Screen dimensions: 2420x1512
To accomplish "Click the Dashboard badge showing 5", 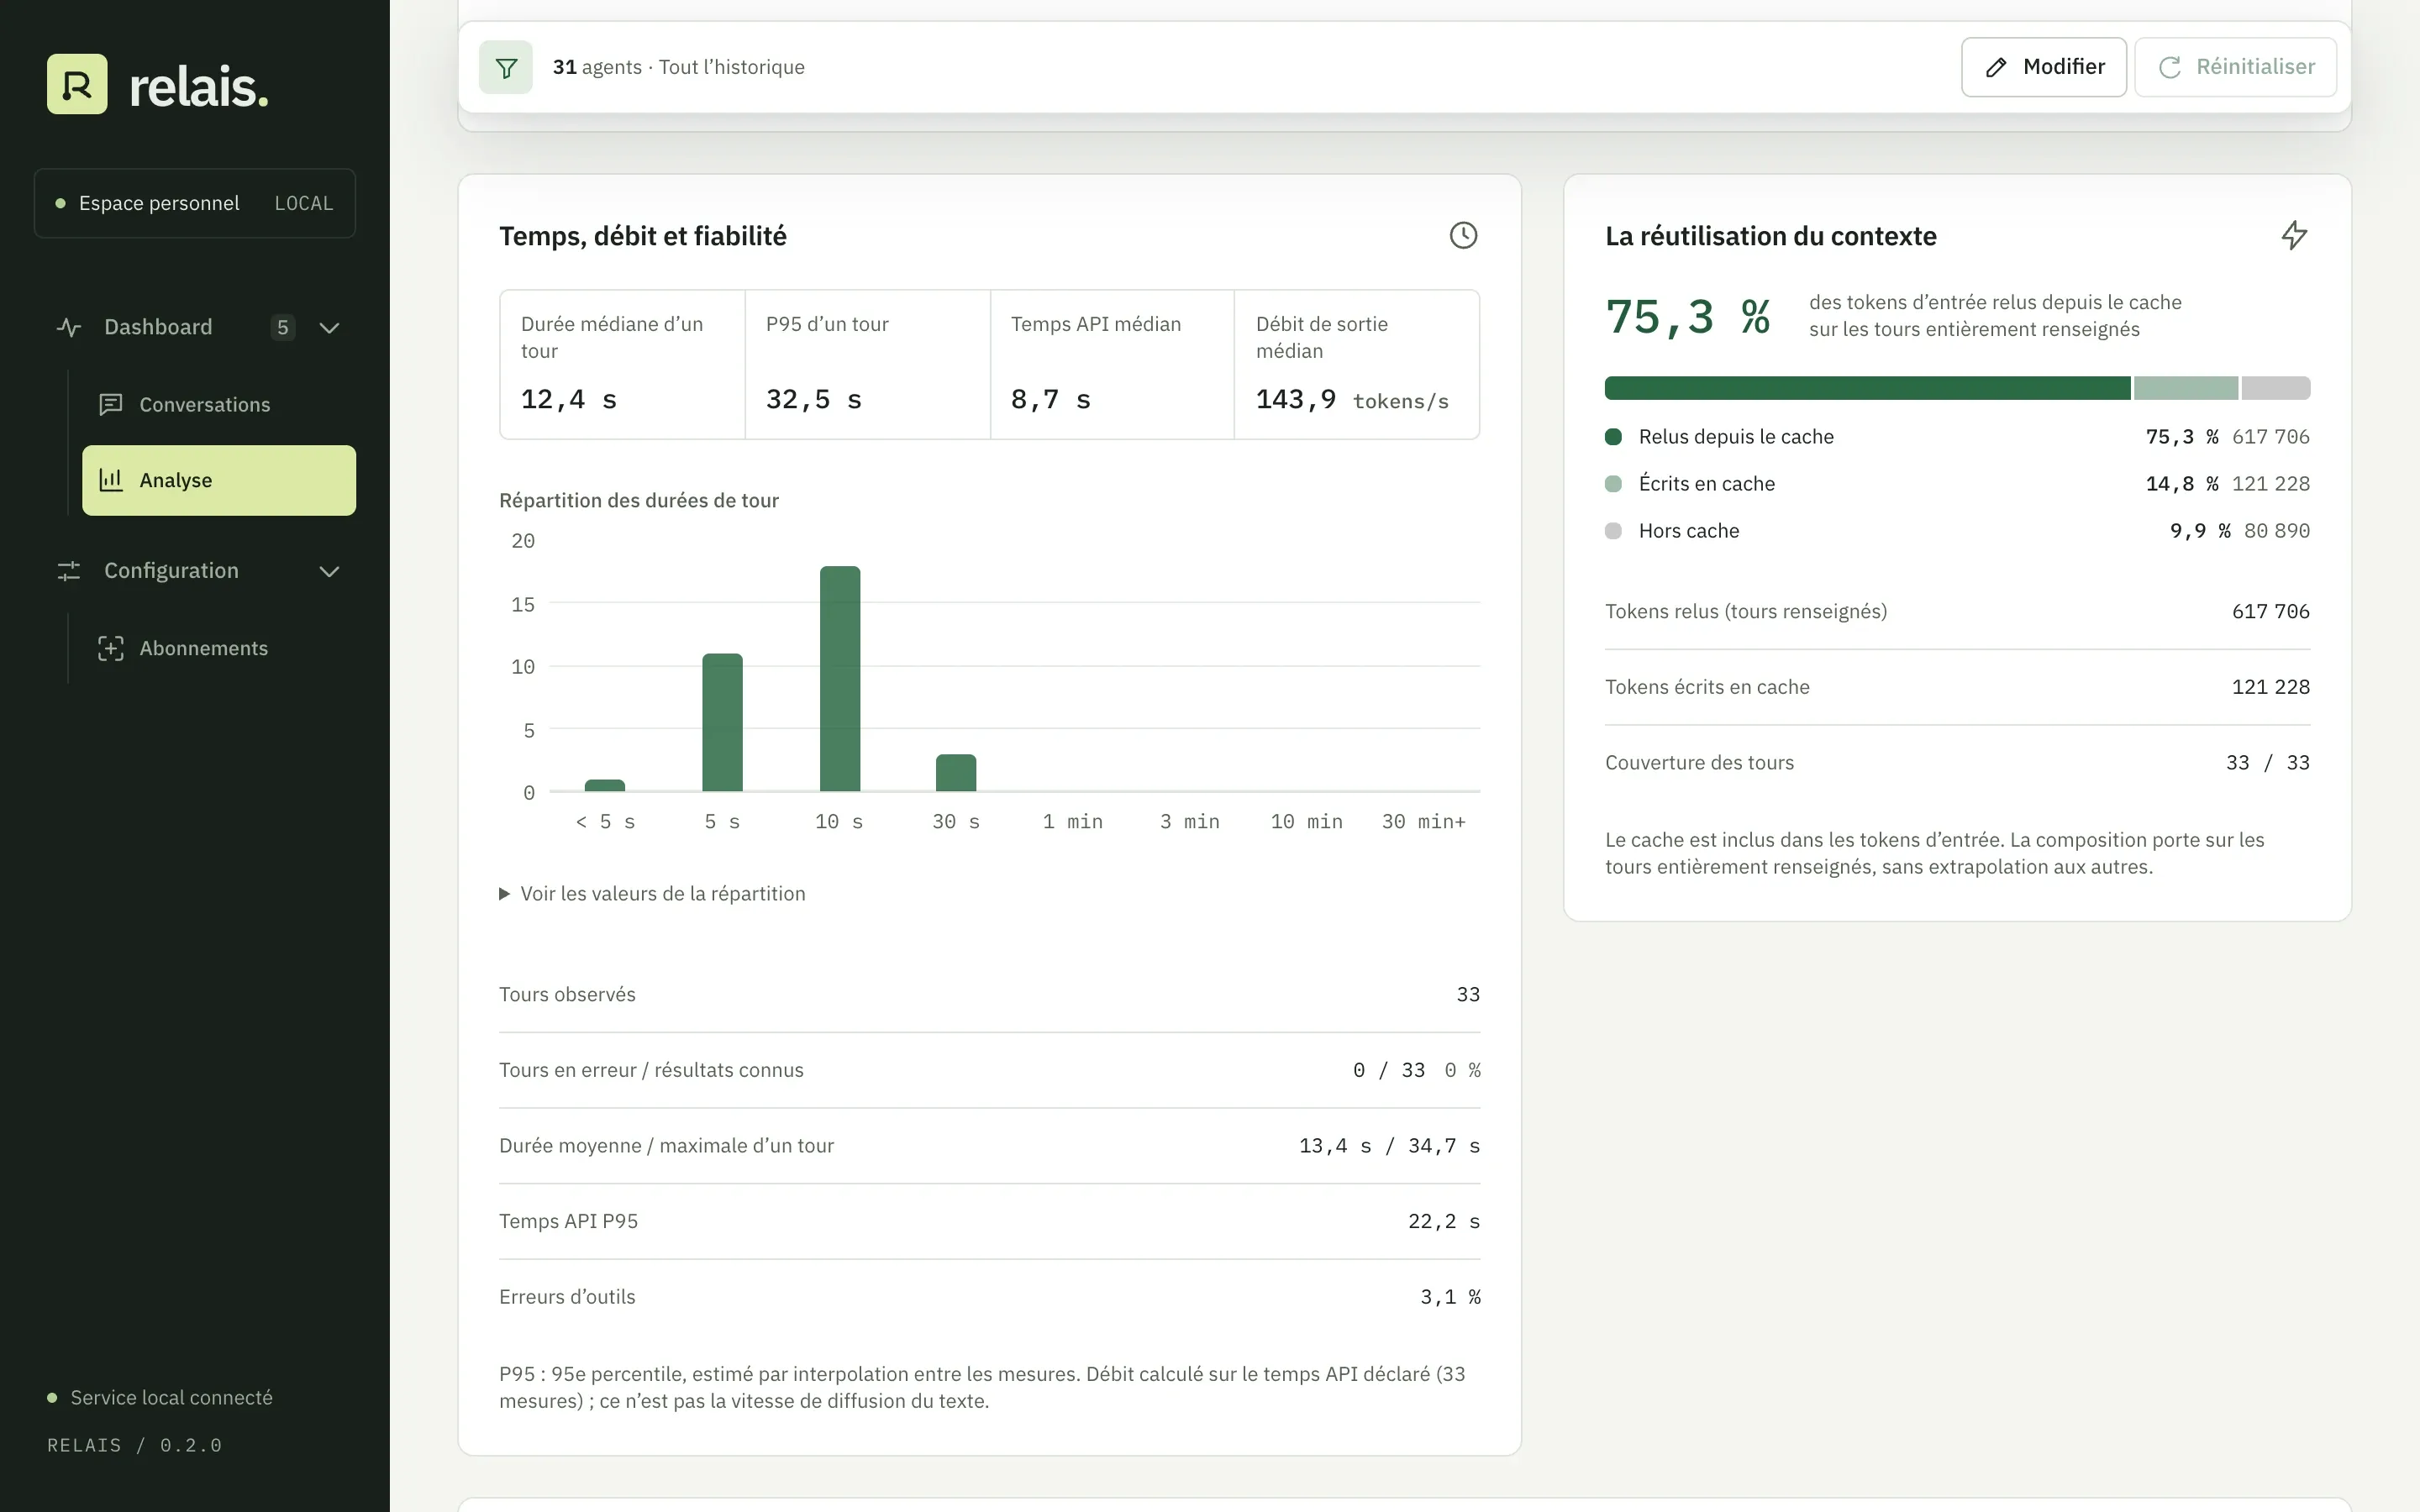I will [x=283, y=327].
